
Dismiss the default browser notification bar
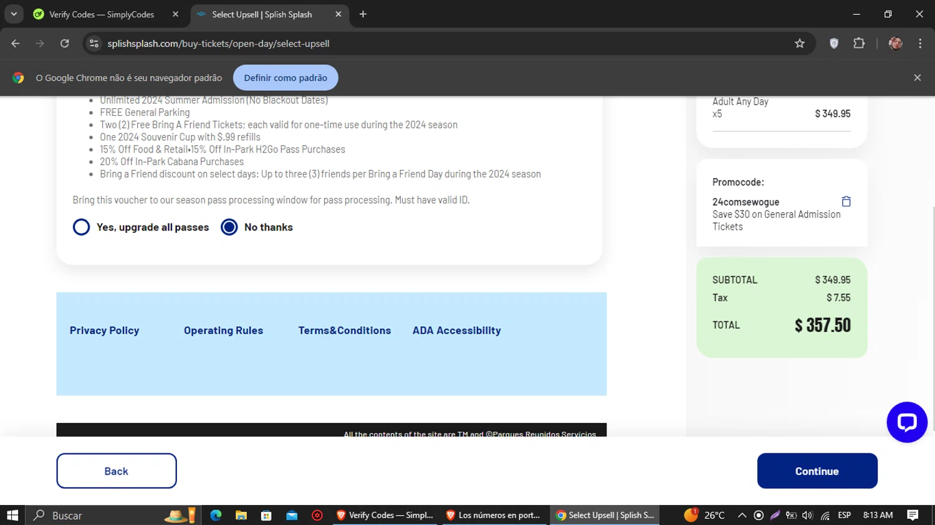pos(918,78)
